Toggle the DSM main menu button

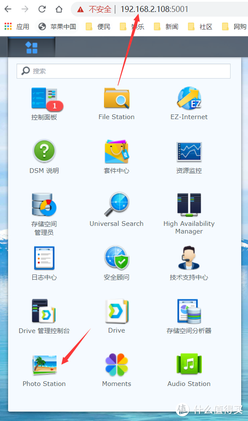[32, 47]
